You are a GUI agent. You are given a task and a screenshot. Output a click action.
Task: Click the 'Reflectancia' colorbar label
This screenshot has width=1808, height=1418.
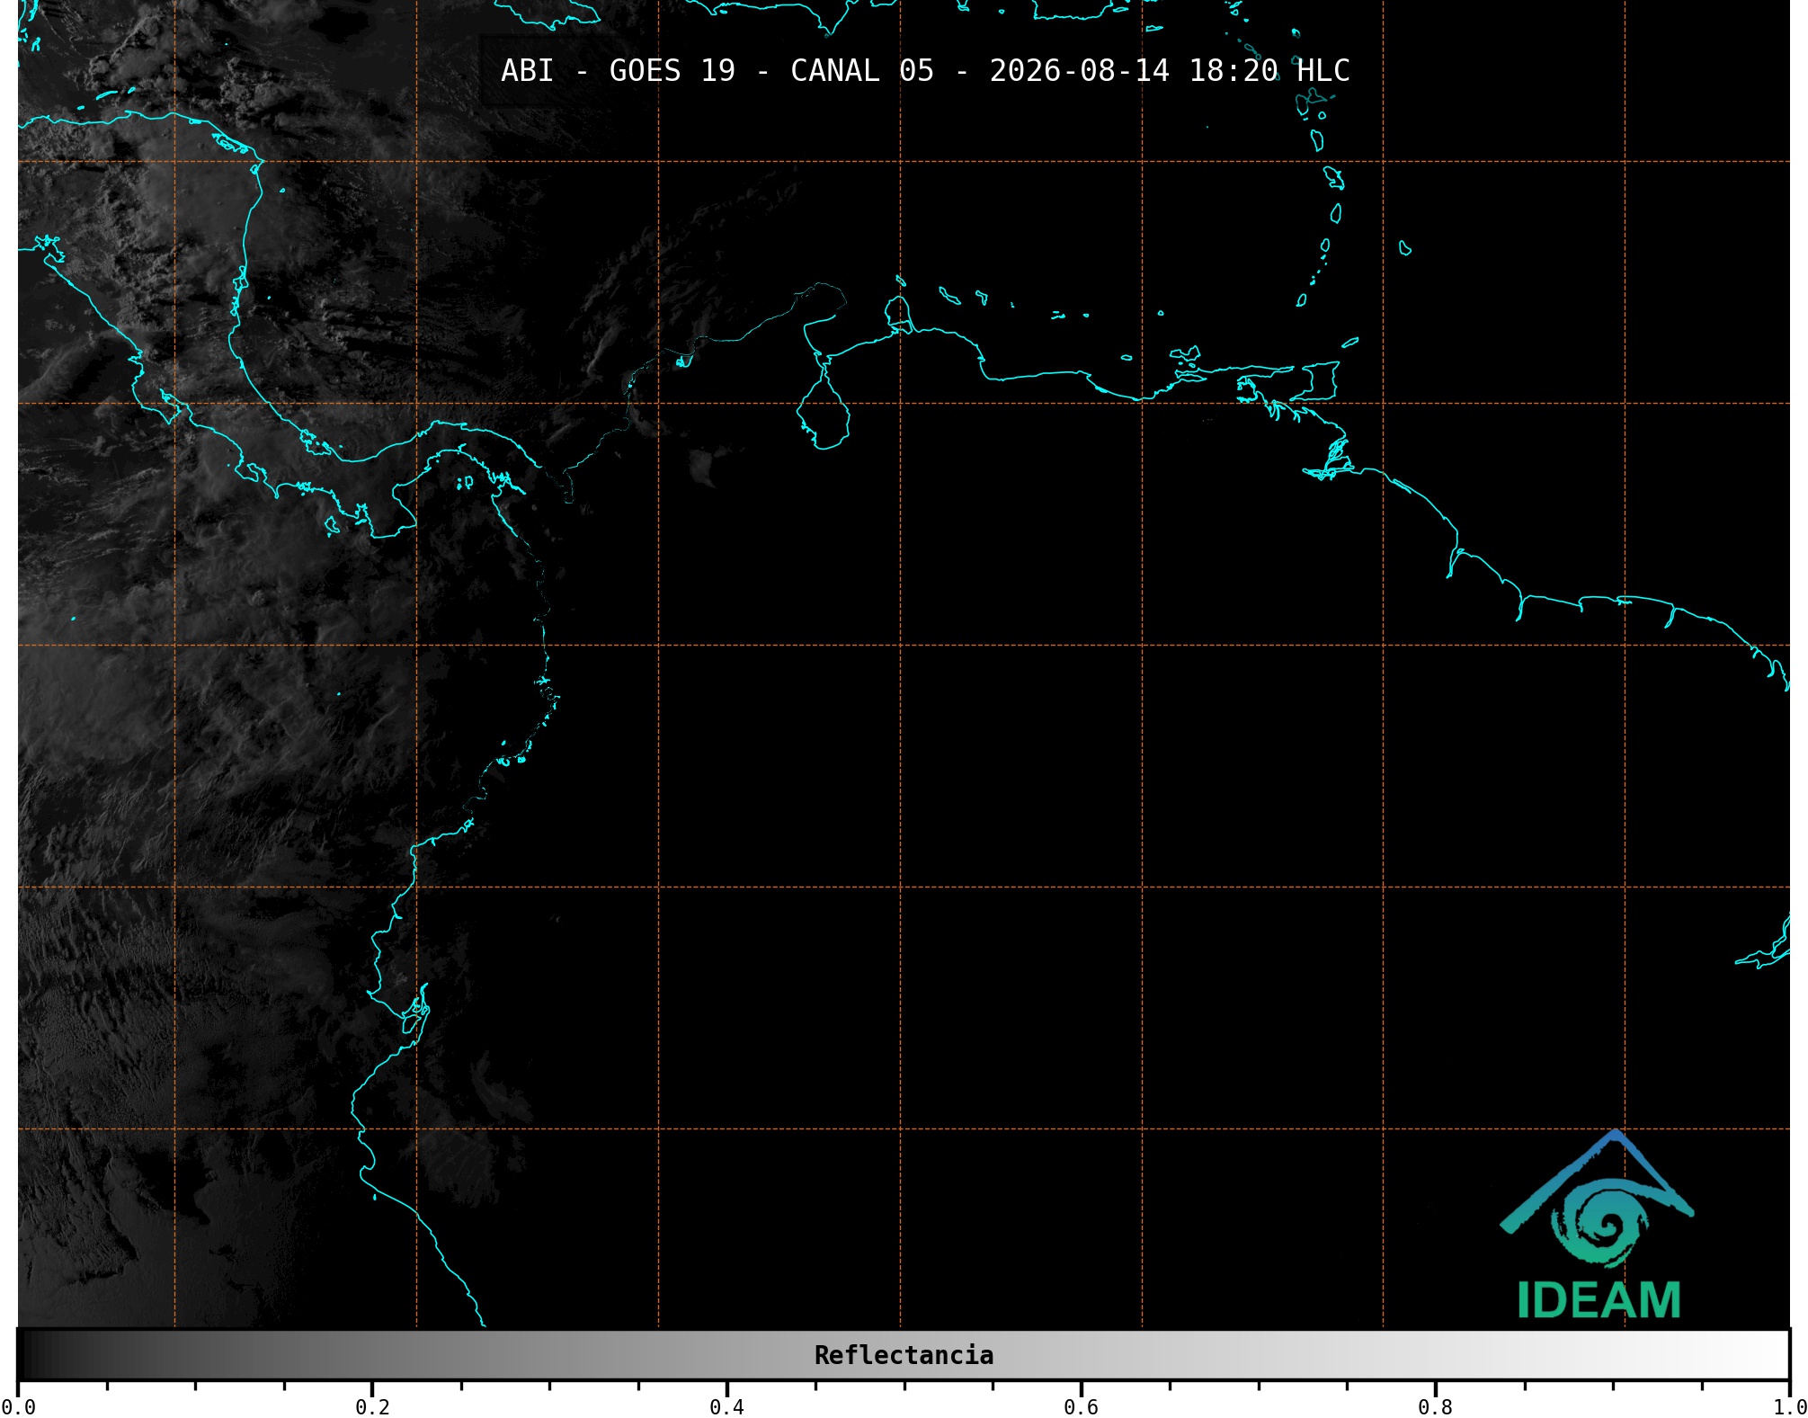point(904,1355)
